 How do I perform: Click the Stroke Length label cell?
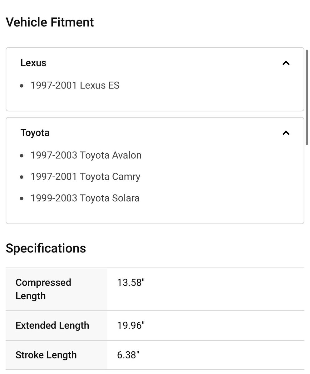click(57, 355)
